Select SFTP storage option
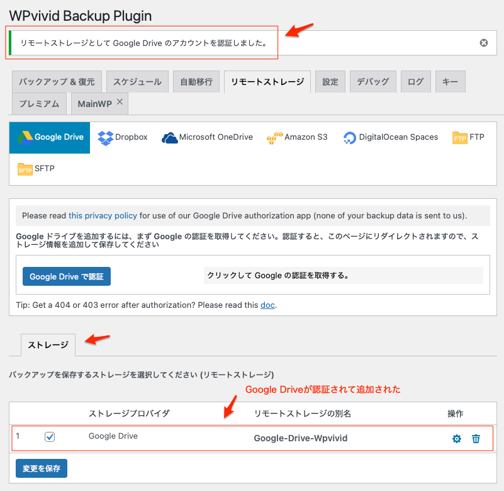Viewport: 504px width, 491px height. [x=37, y=169]
